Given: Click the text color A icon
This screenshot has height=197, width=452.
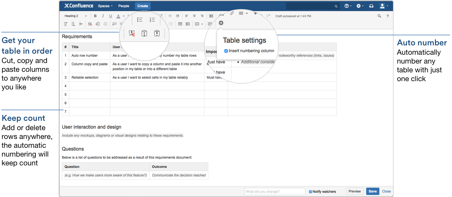Looking at the screenshot, I should pos(118,16).
